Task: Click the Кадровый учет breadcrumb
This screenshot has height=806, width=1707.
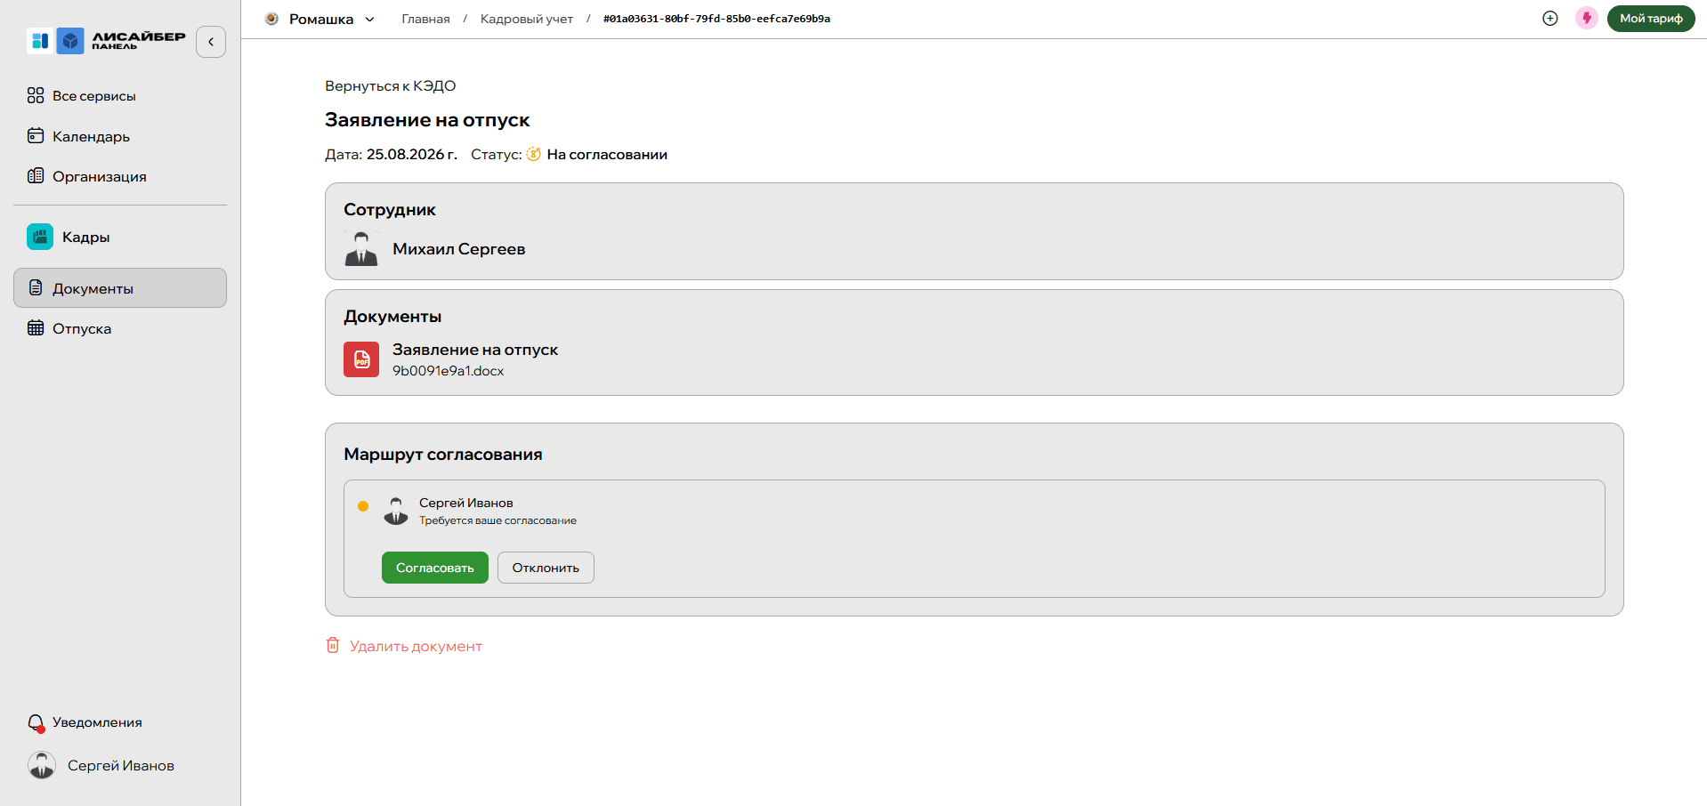Action: pos(527,19)
